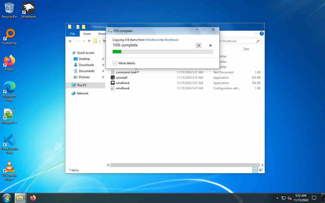Image resolution: width=325 pixels, height=203 pixels.
Task: Select Network in navigation pane
Action: 83,93
